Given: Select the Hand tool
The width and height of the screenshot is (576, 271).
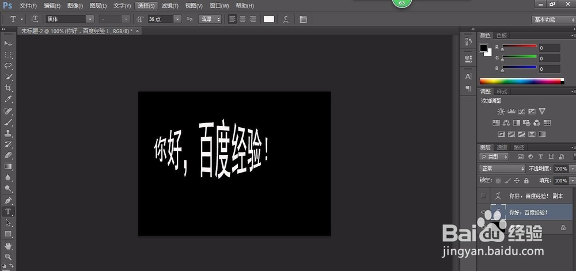Looking at the screenshot, I should point(8,246).
